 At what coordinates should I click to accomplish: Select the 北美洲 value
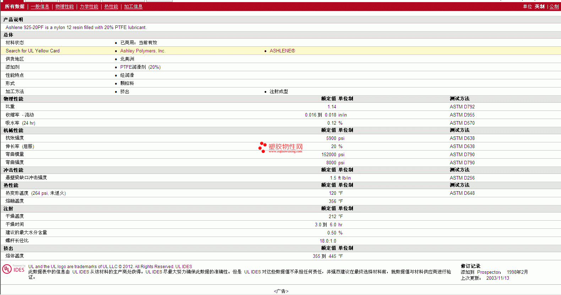click(127, 59)
